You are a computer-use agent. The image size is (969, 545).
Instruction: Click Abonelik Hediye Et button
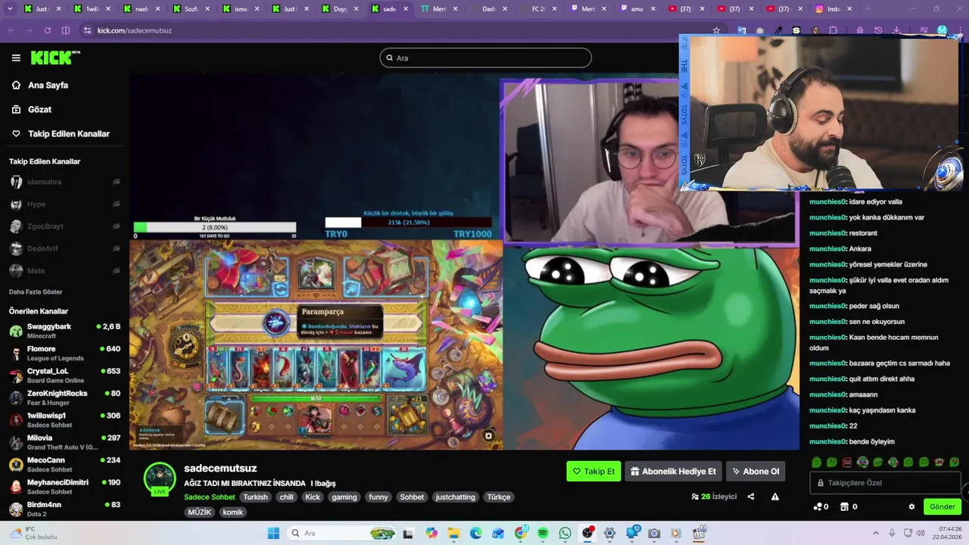pos(673,471)
